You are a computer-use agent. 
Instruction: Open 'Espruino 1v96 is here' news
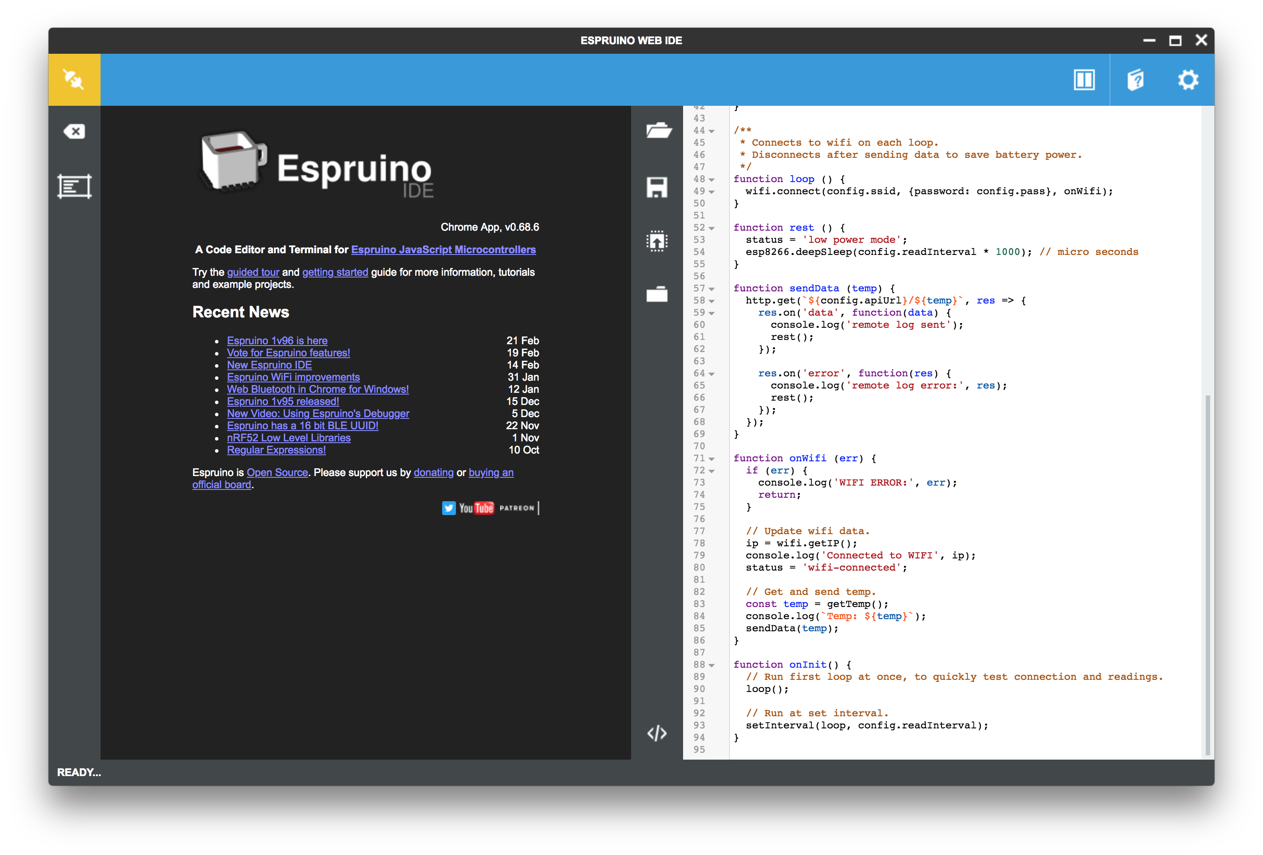click(277, 341)
